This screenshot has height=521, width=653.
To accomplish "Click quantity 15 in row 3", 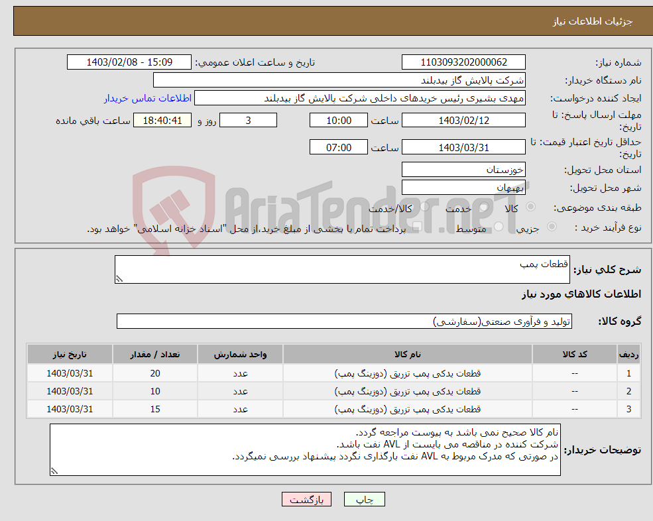I will [x=155, y=409].
